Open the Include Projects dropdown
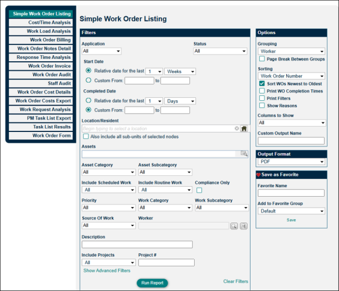This screenshot has height=291, width=339. [x=109, y=263]
